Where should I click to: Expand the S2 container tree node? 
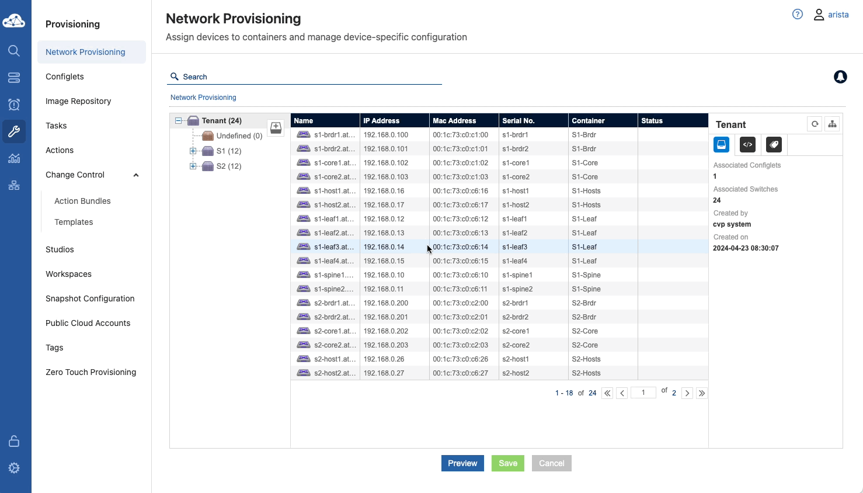pyautogui.click(x=193, y=166)
